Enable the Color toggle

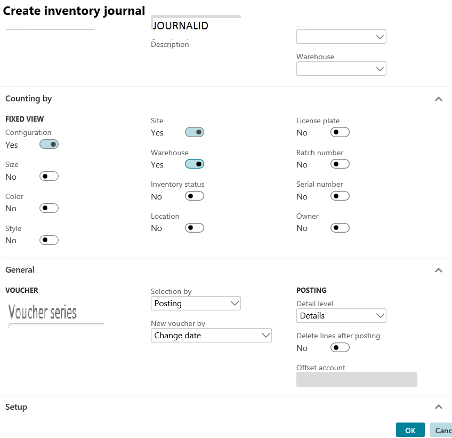(x=49, y=208)
